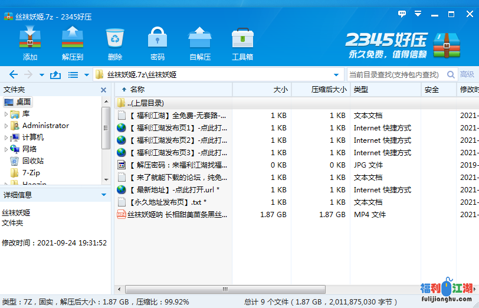Close the 文件夹 folder panel

tap(104, 90)
